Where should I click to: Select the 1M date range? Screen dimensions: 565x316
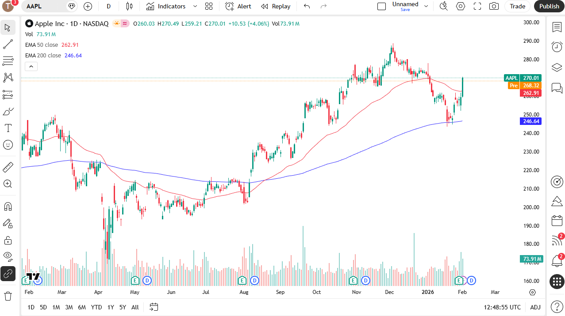click(x=56, y=307)
